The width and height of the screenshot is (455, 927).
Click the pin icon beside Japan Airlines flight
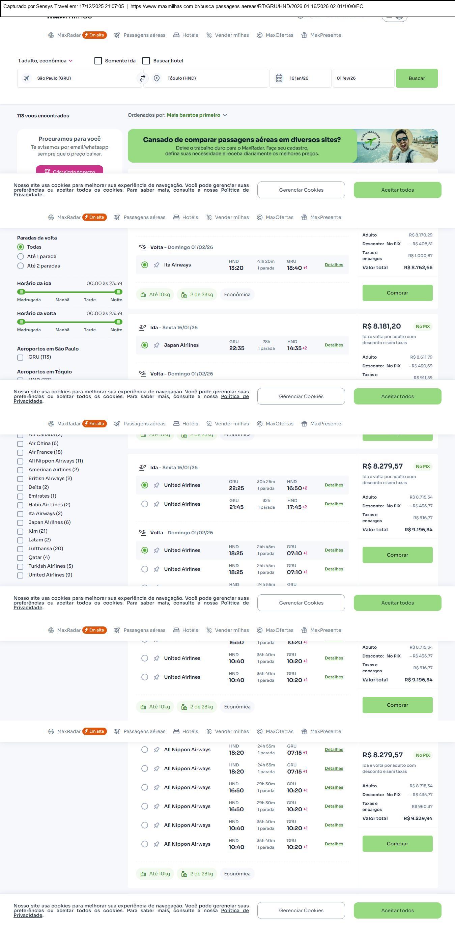[157, 345]
